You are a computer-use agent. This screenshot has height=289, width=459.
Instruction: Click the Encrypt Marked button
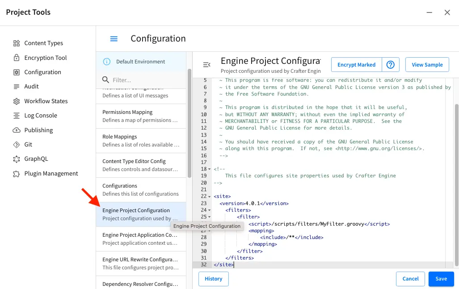click(x=356, y=65)
